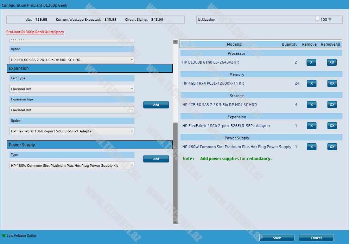Remove one 4TB SAS HDD from storage
This screenshot has height=244, width=349.
311,105
